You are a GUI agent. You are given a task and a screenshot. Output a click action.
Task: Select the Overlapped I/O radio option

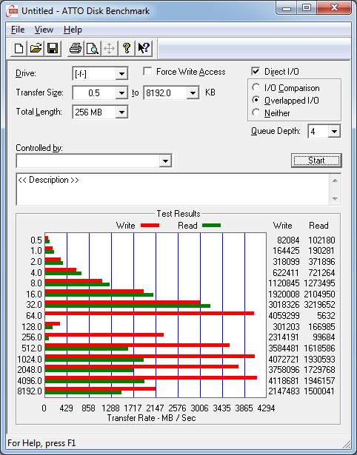point(256,100)
